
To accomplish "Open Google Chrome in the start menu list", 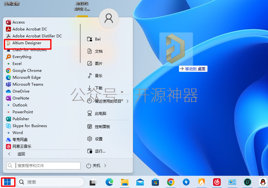I will click(24, 71).
